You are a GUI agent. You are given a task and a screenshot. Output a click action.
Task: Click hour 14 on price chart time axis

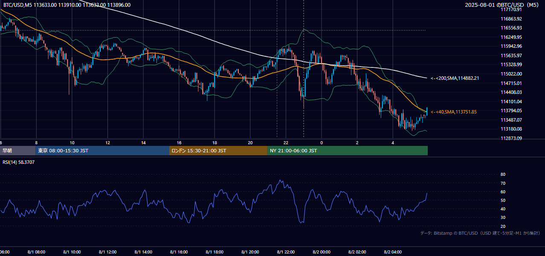pos(143,143)
